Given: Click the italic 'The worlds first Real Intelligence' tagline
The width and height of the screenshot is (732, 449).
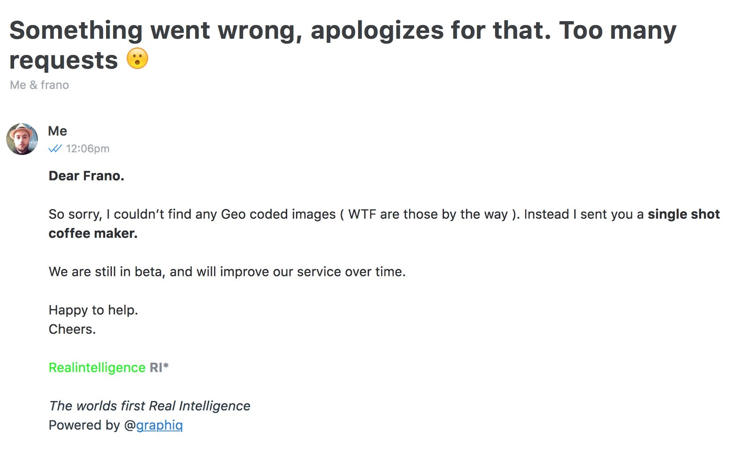Looking at the screenshot, I should click(x=149, y=406).
